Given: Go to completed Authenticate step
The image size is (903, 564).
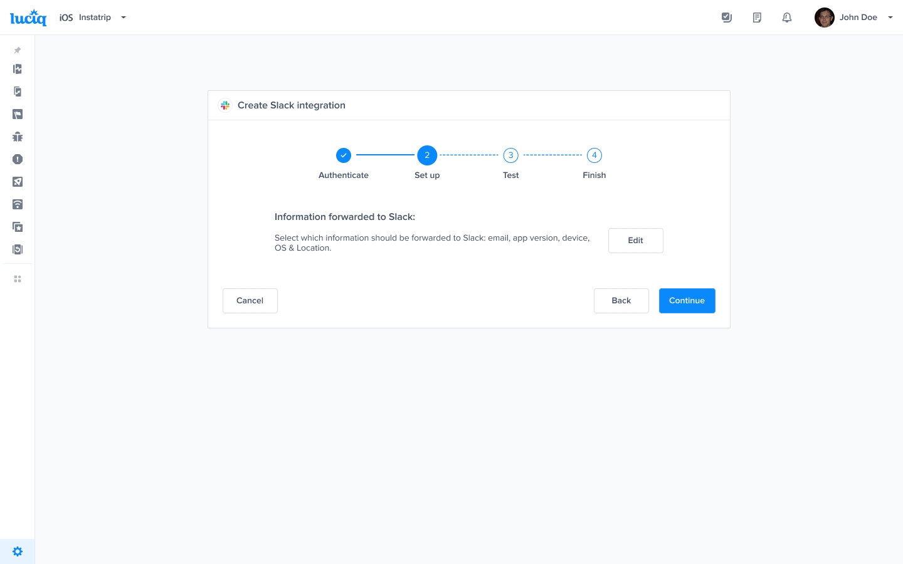Looking at the screenshot, I should click(x=344, y=155).
